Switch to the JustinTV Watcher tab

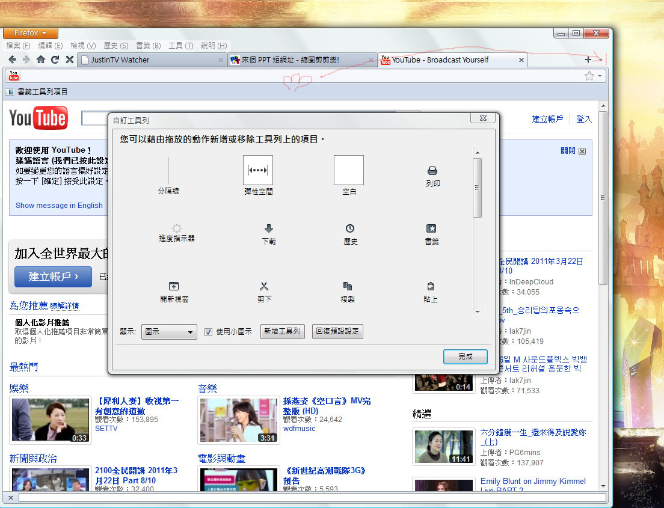tap(152, 60)
